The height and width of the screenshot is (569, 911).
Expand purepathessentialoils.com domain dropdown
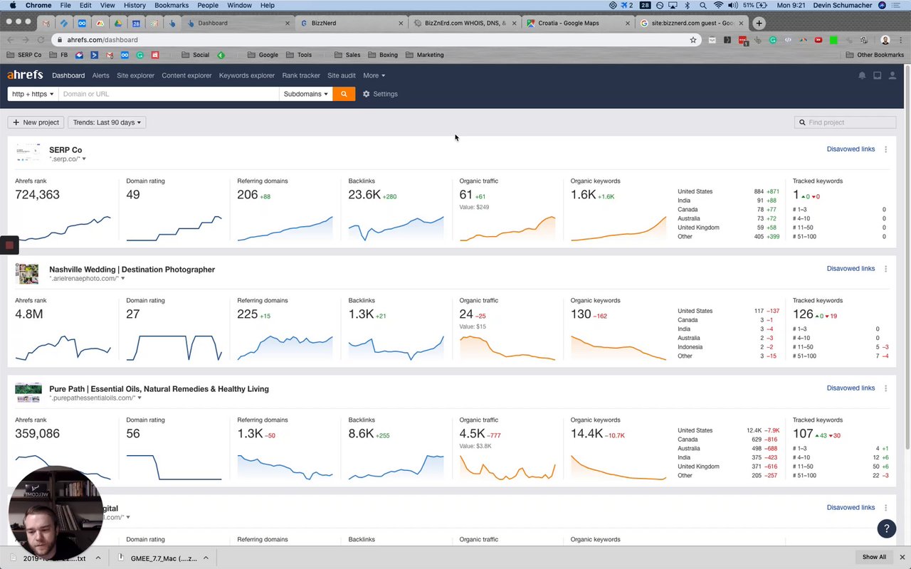click(x=139, y=398)
